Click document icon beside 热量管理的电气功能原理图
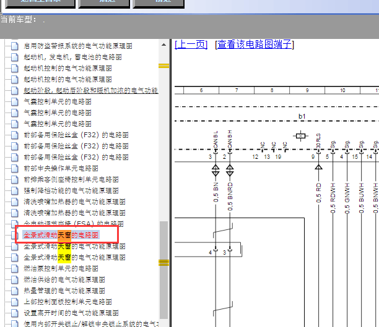Viewport: 379px width, 327px height. pos(15,291)
